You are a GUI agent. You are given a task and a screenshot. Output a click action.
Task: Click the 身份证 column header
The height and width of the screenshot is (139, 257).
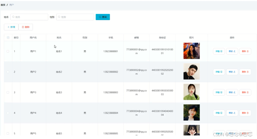(x=162, y=38)
